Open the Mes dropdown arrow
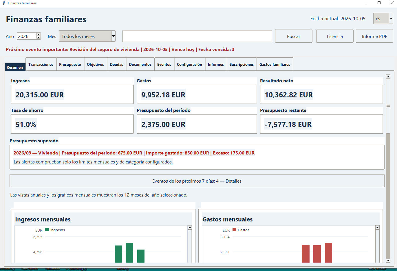The image size is (397, 271). [x=113, y=36]
